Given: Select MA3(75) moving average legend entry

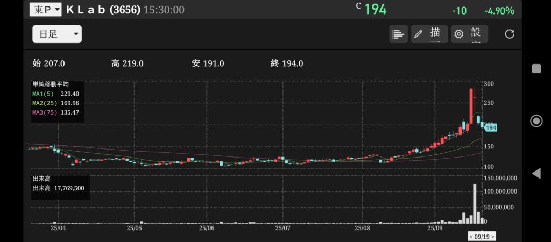Looking at the screenshot, I should tap(56, 112).
